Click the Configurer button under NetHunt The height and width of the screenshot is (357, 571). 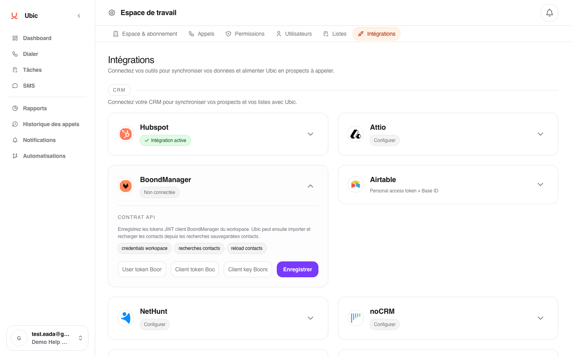[155, 324]
